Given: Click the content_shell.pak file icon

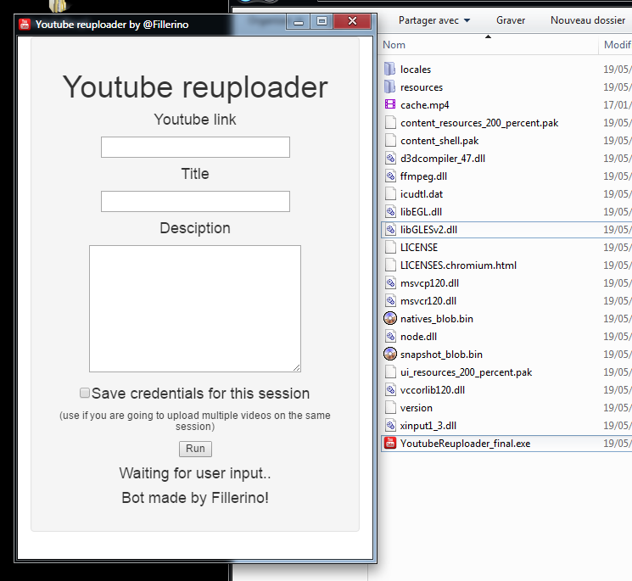Looking at the screenshot, I should click(x=389, y=140).
